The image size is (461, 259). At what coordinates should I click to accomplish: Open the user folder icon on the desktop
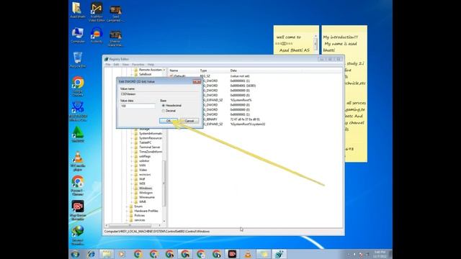point(78,10)
